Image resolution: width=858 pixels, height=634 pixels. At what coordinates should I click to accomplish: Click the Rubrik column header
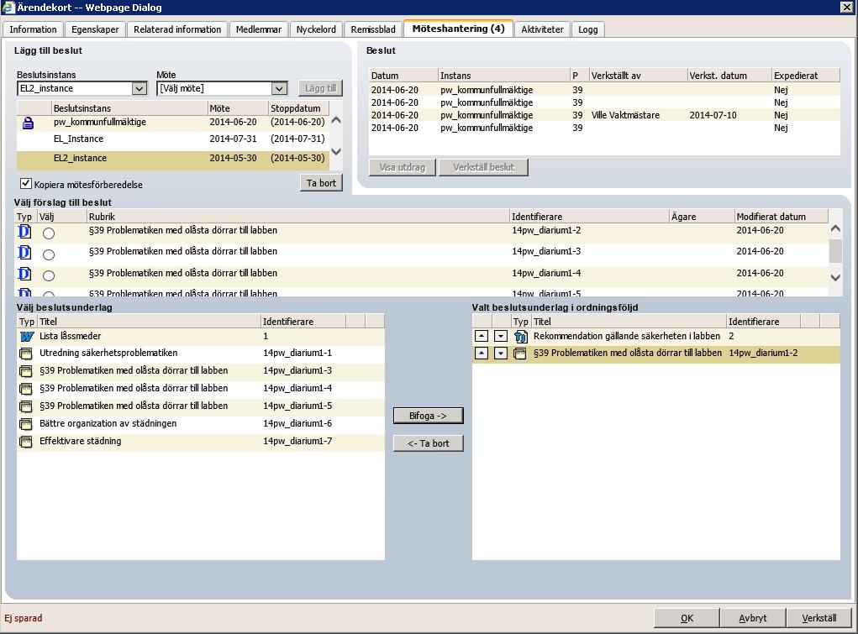tap(297, 217)
